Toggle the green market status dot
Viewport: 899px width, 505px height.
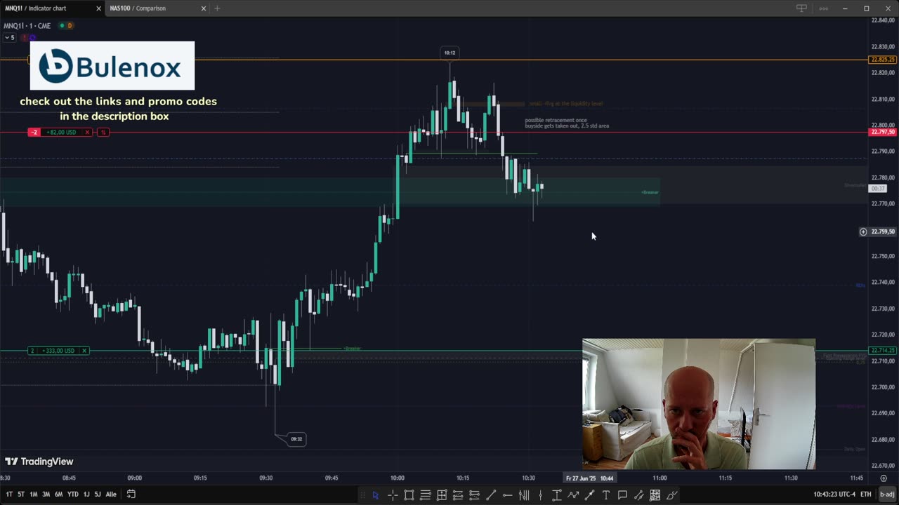coord(62,25)
